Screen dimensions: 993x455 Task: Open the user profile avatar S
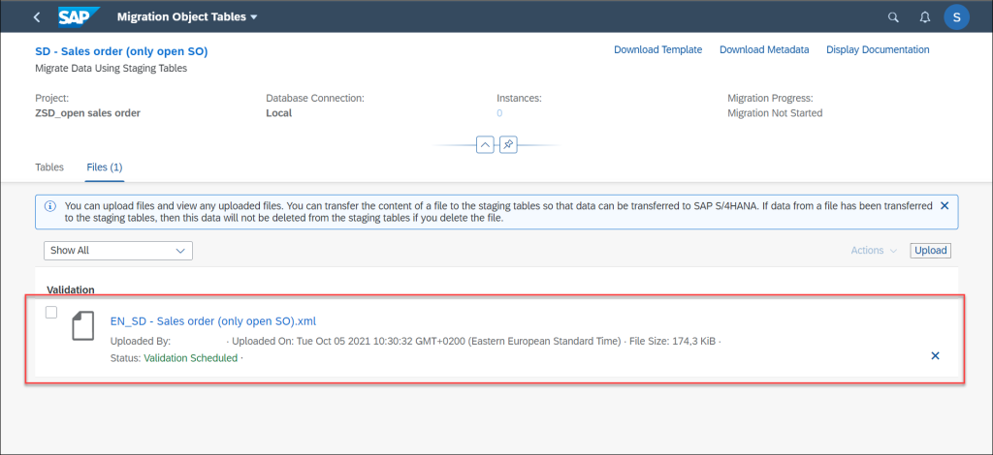[x=956, y=17]
